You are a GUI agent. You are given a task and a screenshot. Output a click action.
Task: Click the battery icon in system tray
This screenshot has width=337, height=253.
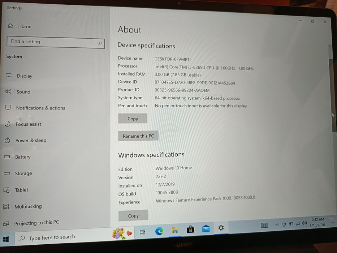[291, 224]
